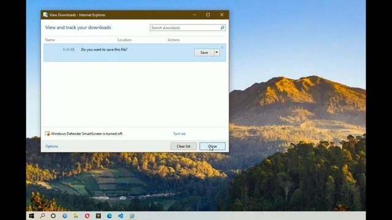Click the Name column header
The image size is (392, 220).
(x=50, y=40)
